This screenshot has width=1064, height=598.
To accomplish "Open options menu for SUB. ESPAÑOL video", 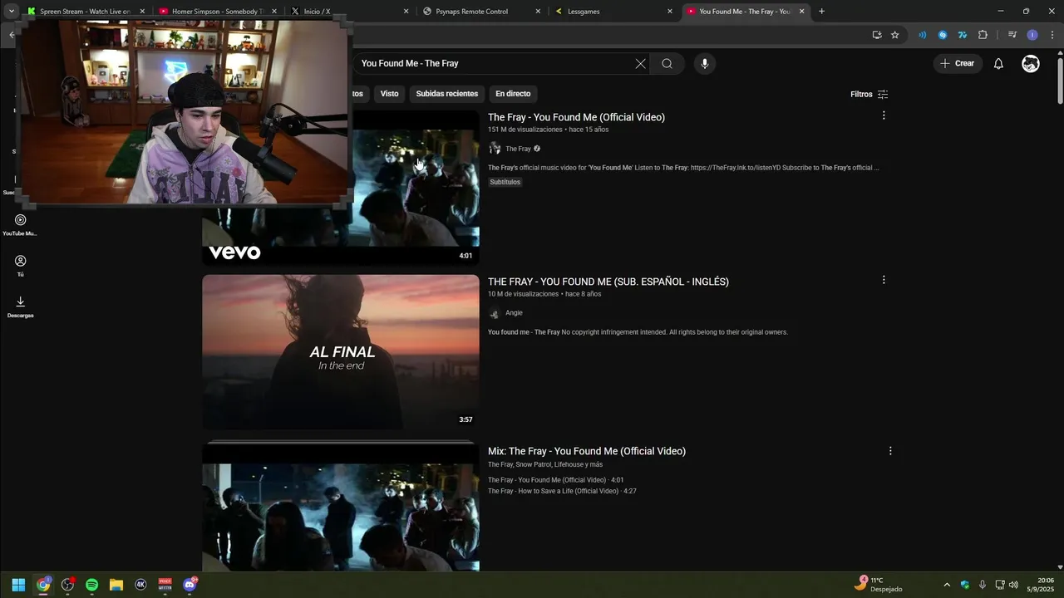I will (x=884, y=280).
